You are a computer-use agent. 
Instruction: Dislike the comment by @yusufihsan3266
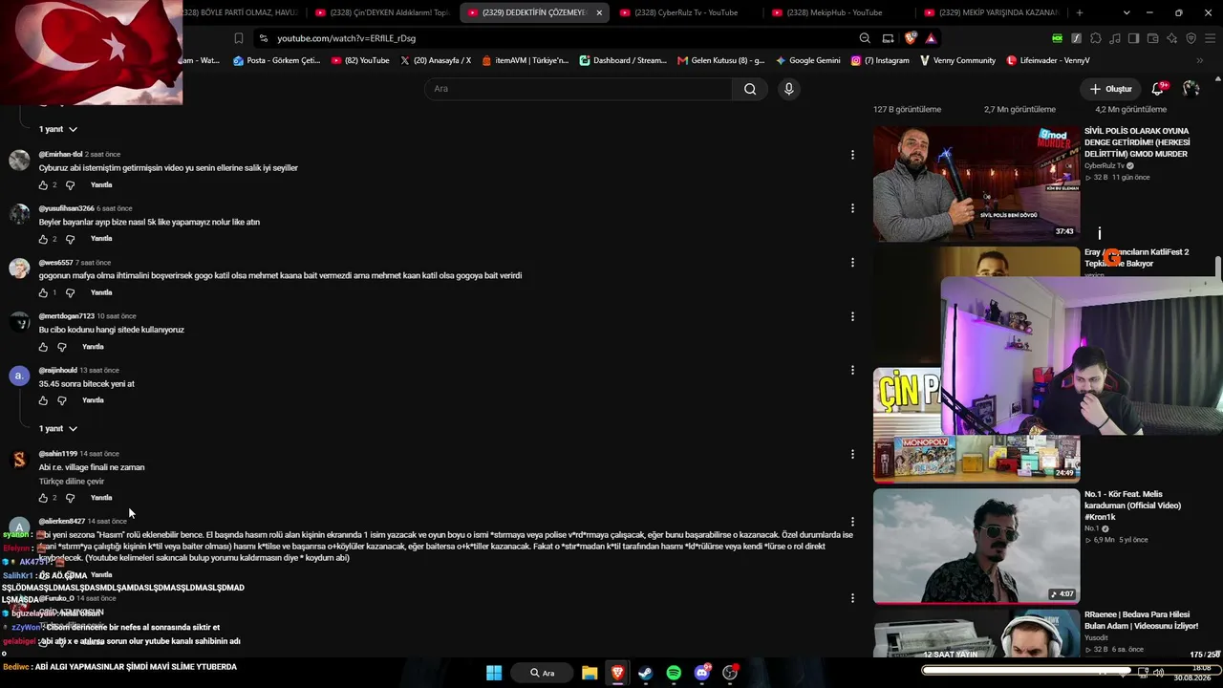[70, 239]
